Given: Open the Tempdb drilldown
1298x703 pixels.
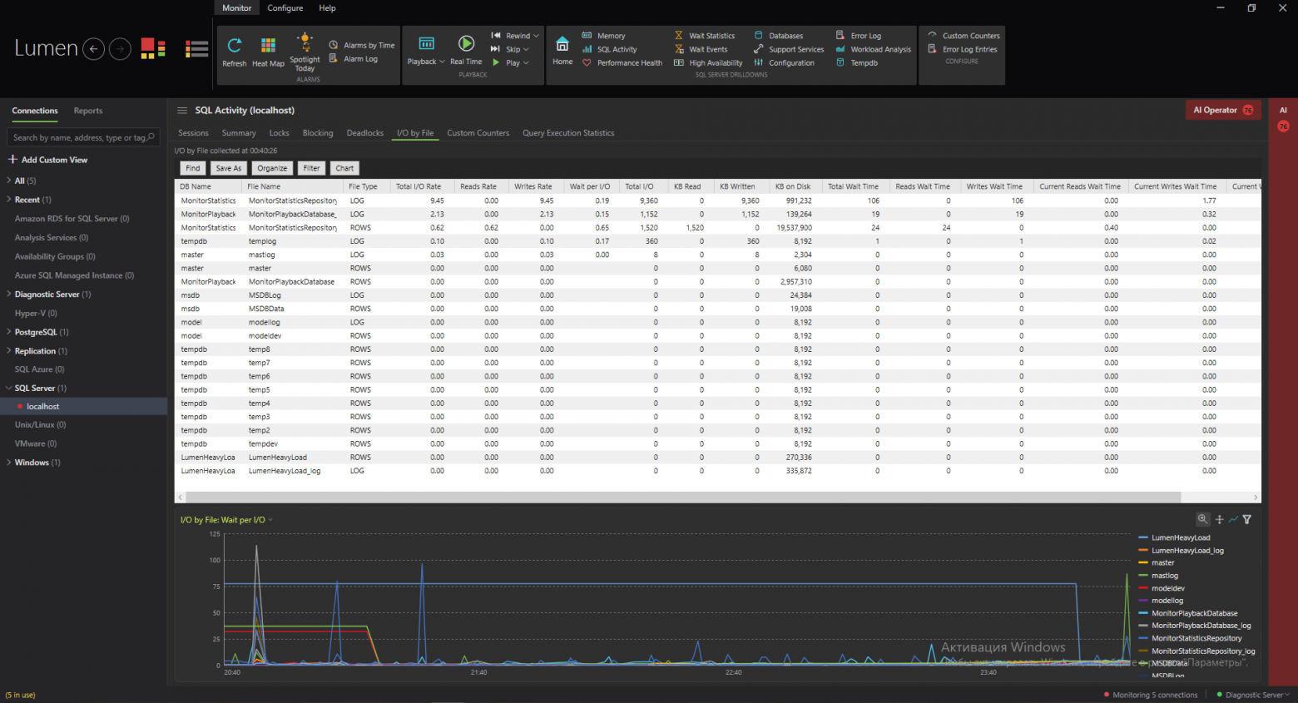Looking at the screenshot, I should [x=856, y=62].
